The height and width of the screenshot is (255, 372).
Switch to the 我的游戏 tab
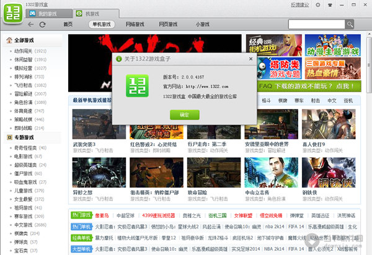point(50,14)
